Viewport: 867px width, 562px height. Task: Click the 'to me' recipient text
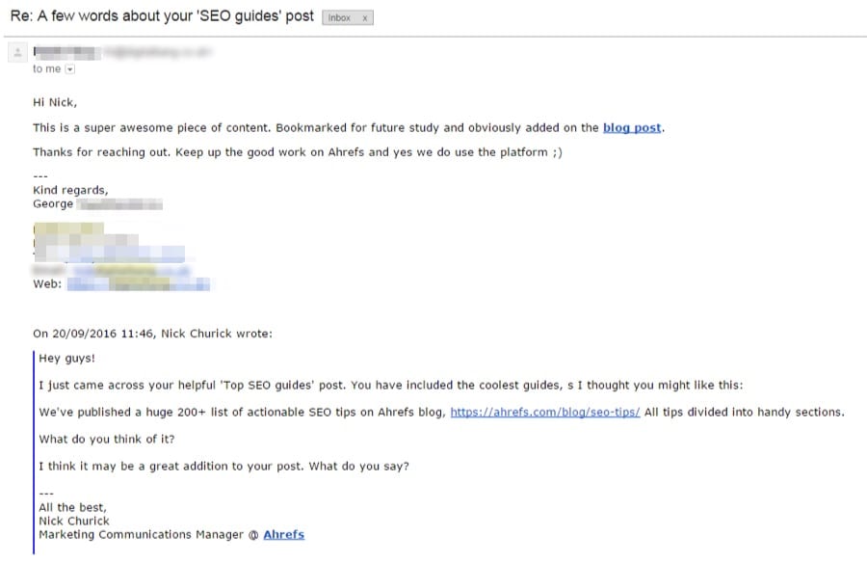[x=46, y=69]
